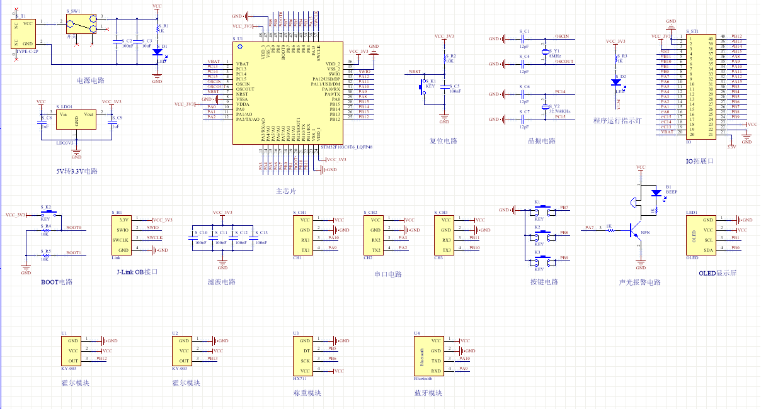Viewport: 761px width, 409px height.
Task: Select the S_D2 program-run LED
Action: (617, 82)
